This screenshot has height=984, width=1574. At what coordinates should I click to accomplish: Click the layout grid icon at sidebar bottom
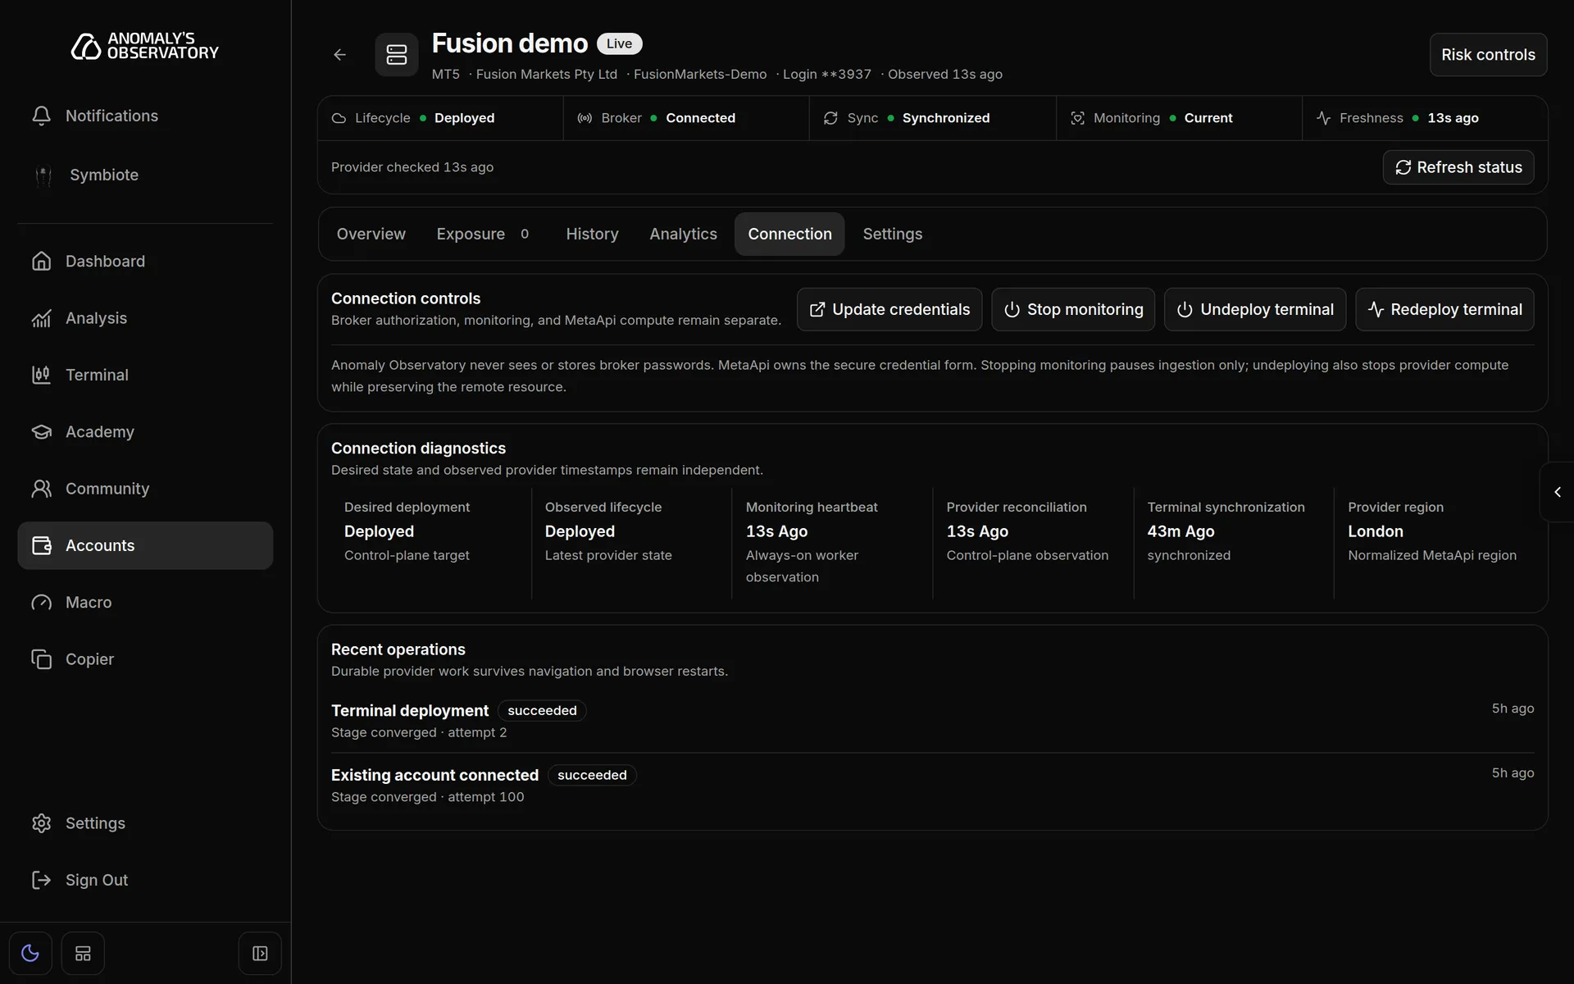pyautogui.click(x=83, y=954)
